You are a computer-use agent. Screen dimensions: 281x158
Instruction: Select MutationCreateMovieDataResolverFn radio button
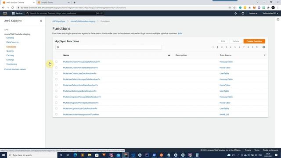click(x=56, y=68)
